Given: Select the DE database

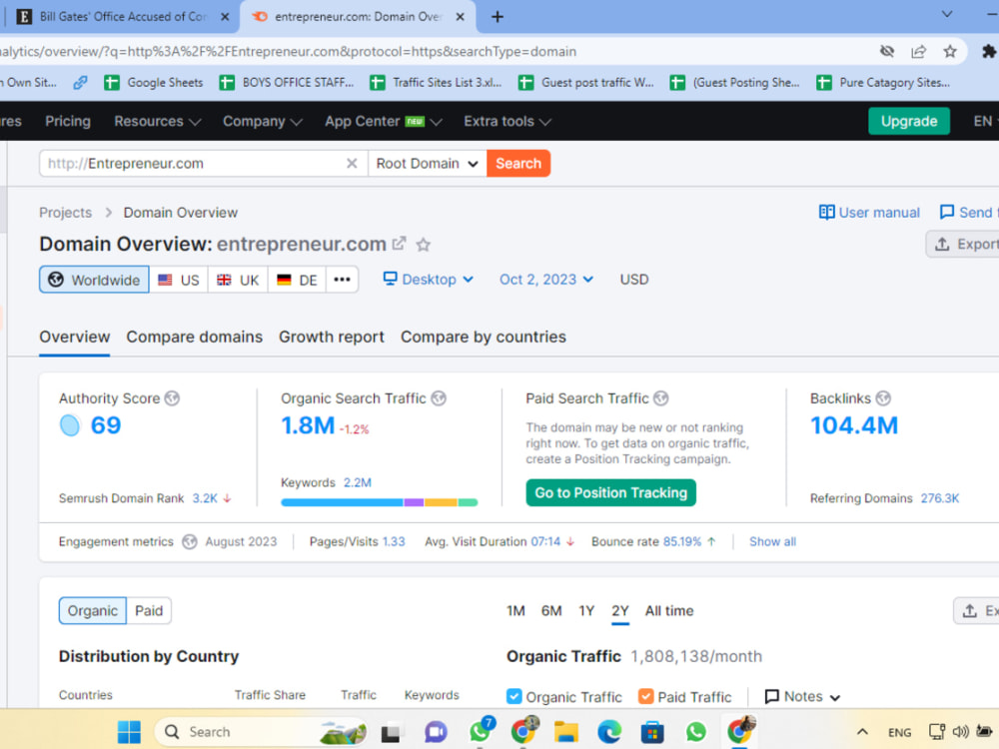Looking at the screenshot, I should coord(297,280).
